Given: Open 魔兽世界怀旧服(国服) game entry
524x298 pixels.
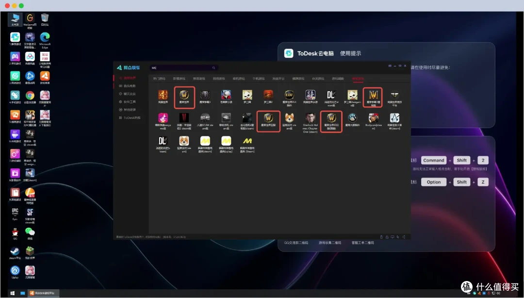Looking at the screenshot, I should (x=331, y=118).
